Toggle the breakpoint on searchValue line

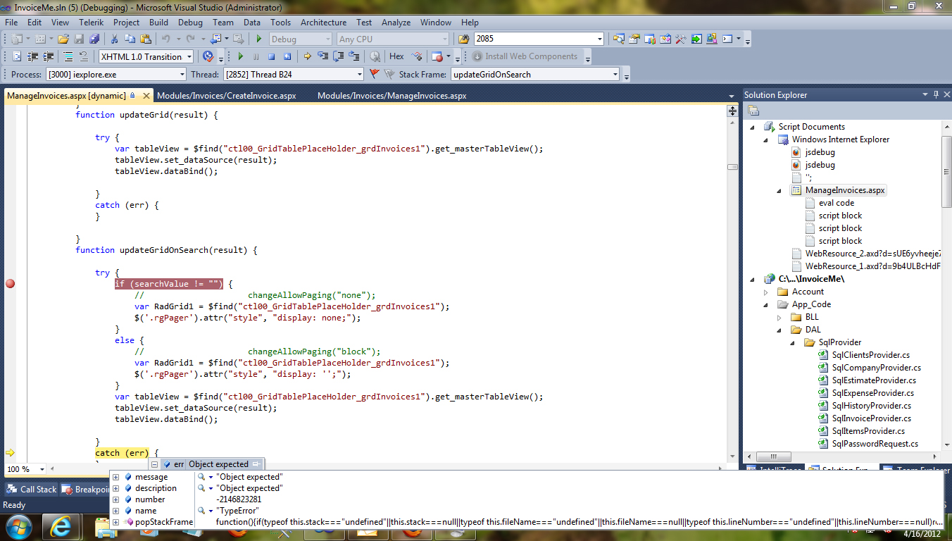coord(10,284)
